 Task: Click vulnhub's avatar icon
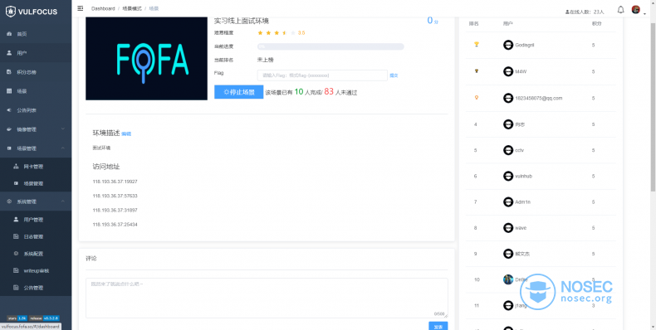click(508, 176)
